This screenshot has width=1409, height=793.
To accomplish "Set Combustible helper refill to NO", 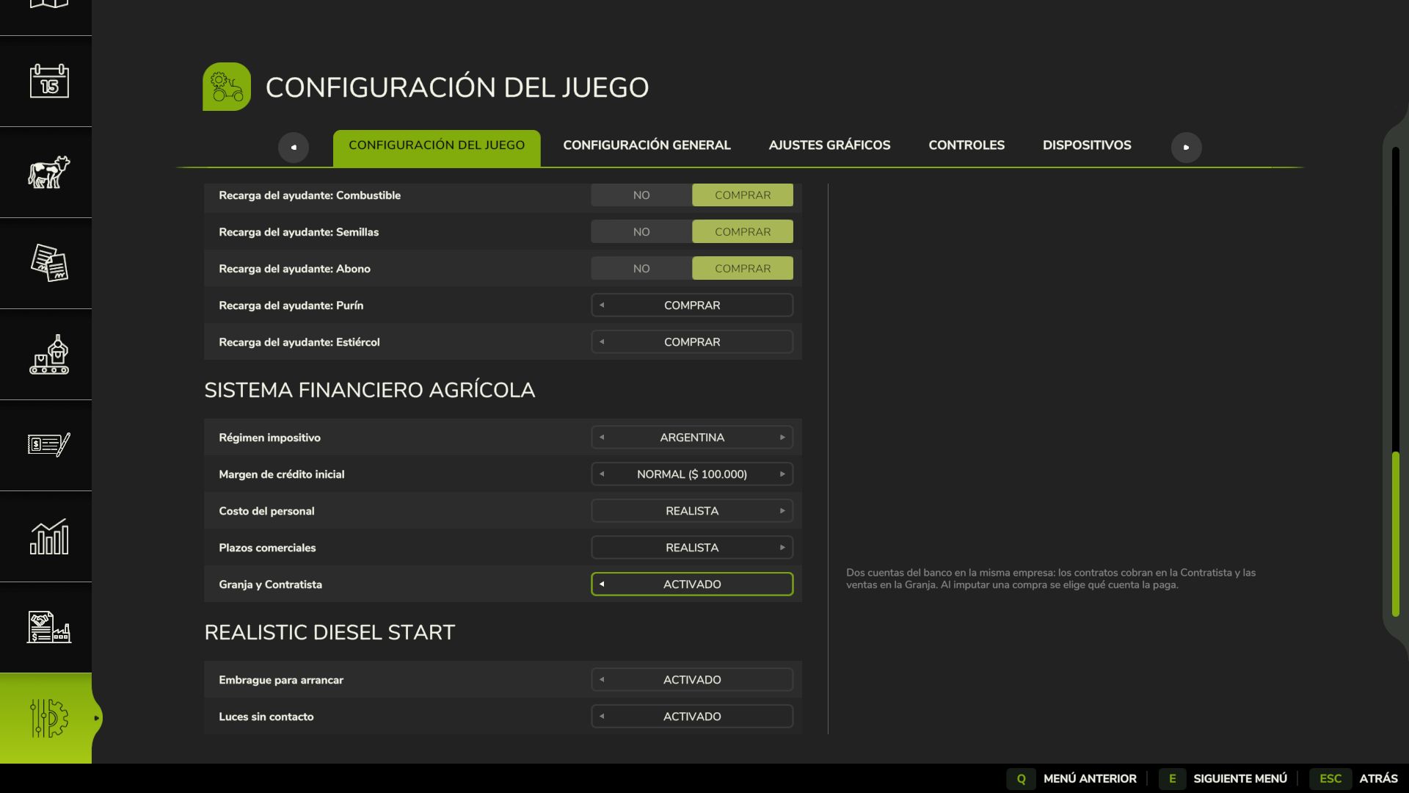I will pyautogui.click(x=641, y=195).
